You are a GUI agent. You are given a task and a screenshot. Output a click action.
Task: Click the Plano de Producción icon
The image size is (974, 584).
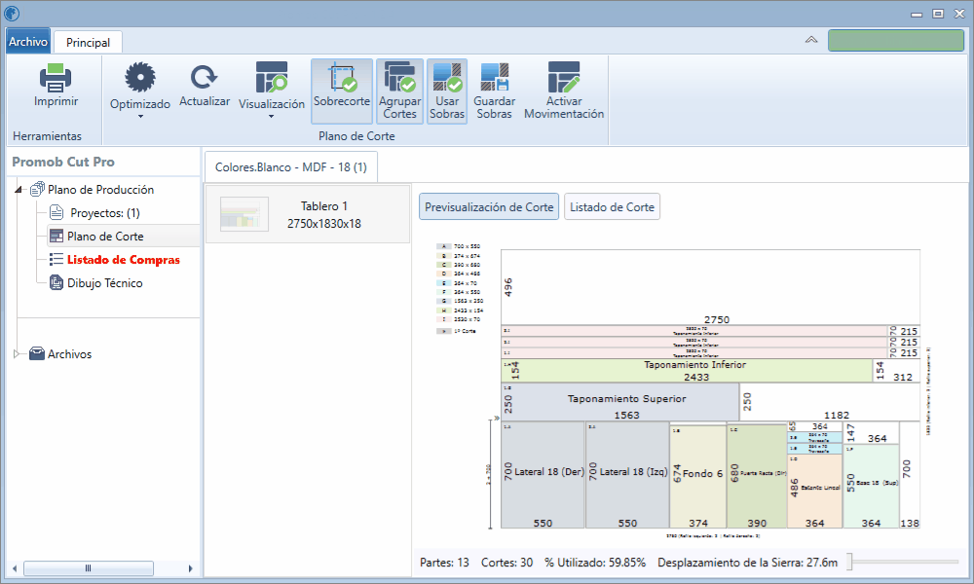37,189
